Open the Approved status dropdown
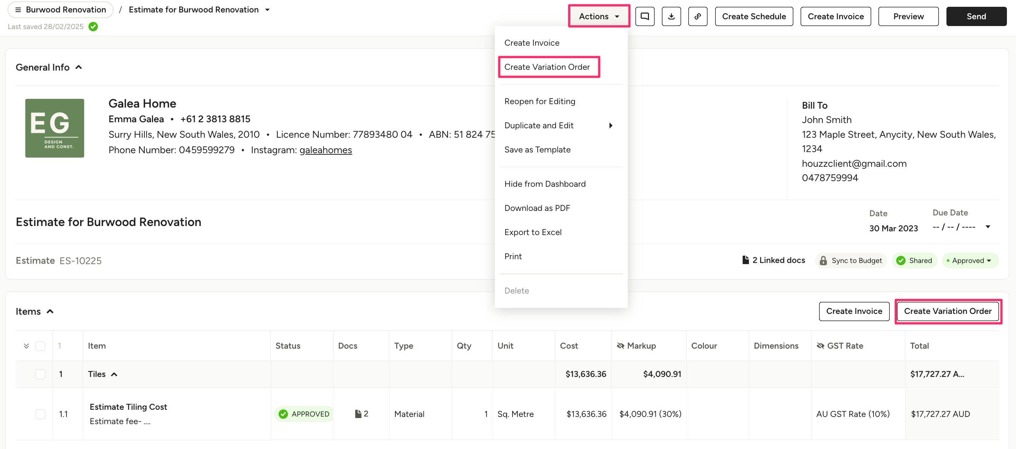The image size is (1016, 449). (971, 260)
